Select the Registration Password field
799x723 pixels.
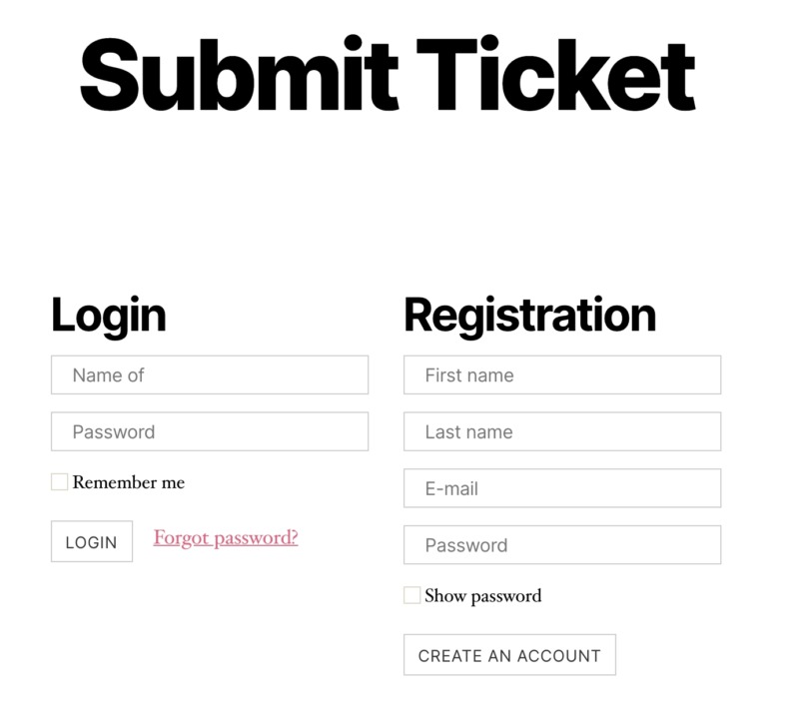561,545
